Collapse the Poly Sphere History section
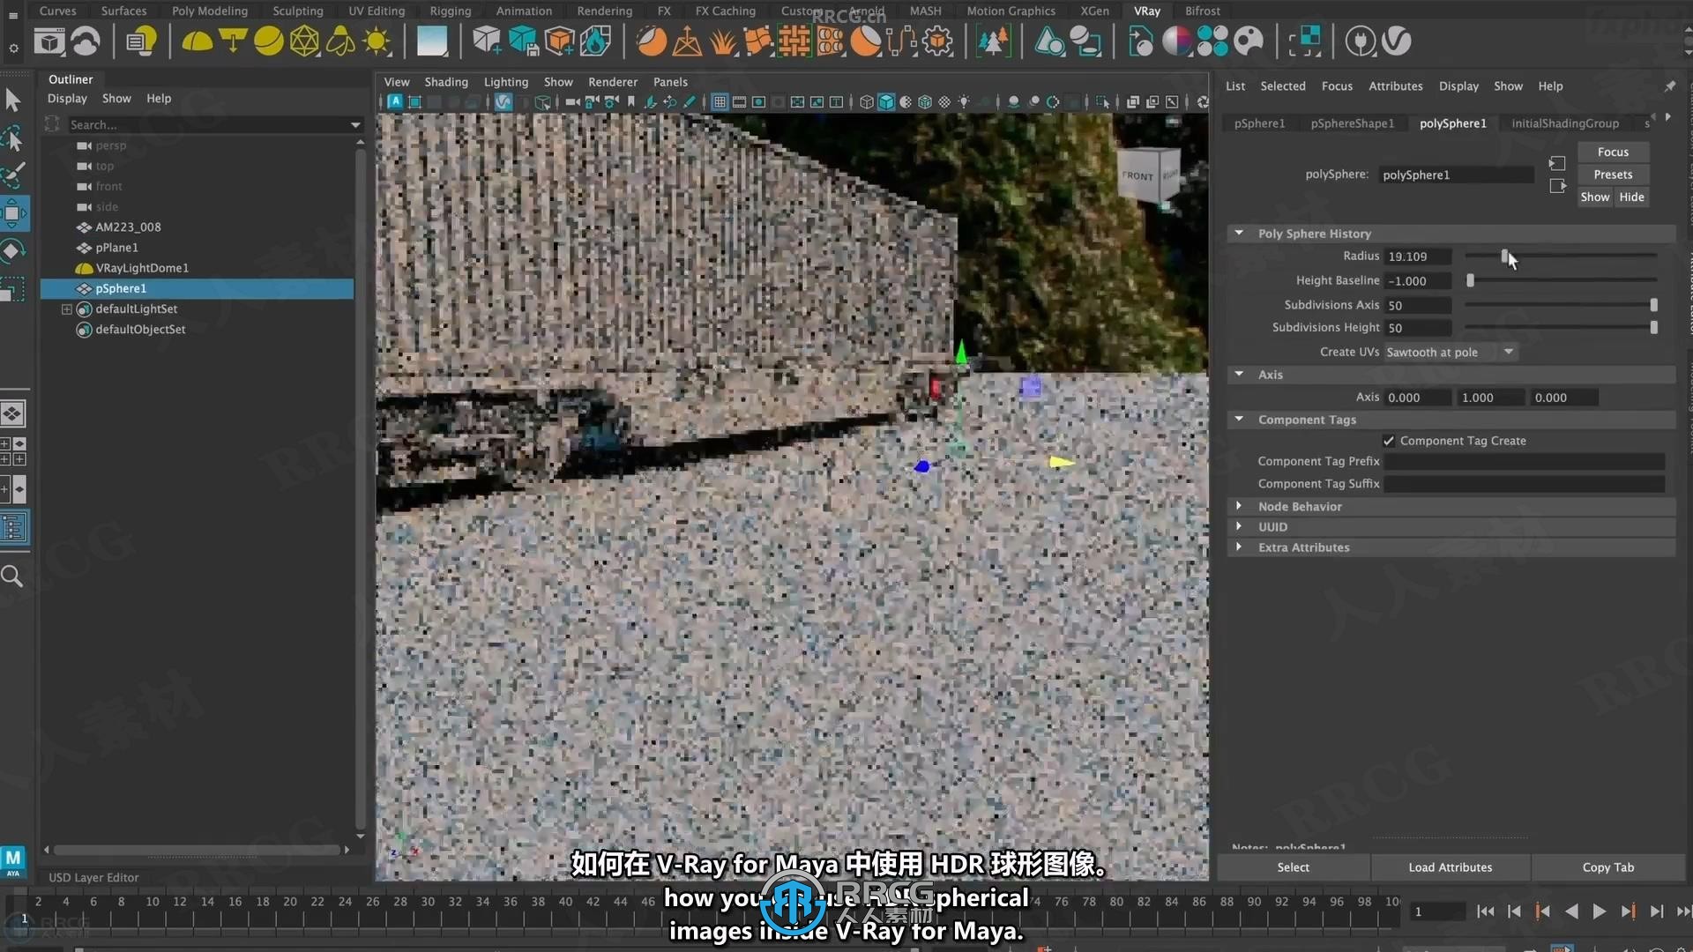Image resolution: width=1693 pixels, height=952 pixels. pos(1239,234)
